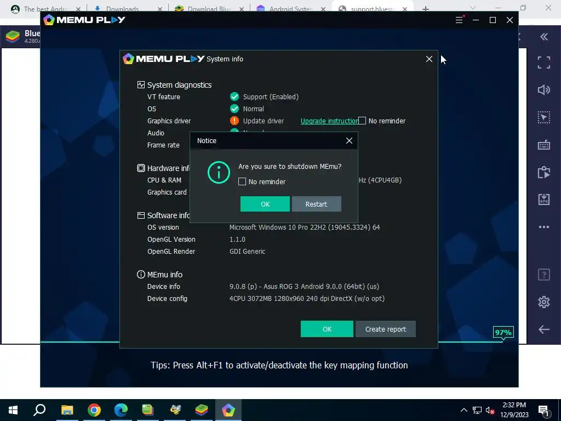The height and width of the screenshot is (421, 561).
Task: Switch to the Android System browser tab
Action: tap(291, 9)
